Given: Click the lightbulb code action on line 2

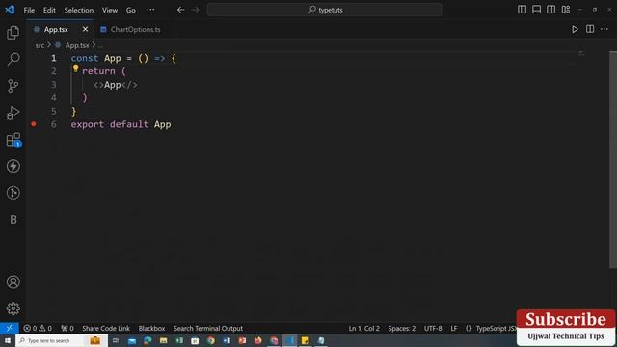Looking at the screenshot, I should click(x=75, y=68).
